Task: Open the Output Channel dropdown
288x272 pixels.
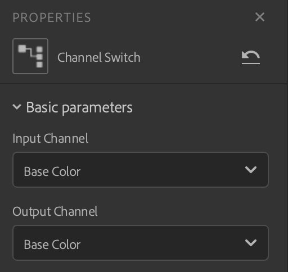Action: [x=141, y=243]
